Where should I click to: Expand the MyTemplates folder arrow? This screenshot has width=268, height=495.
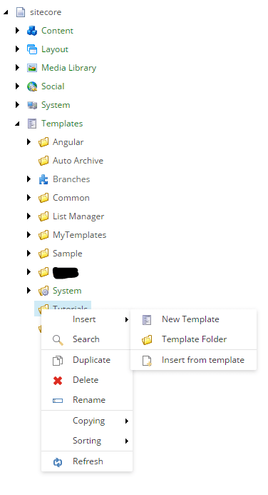click(x=29, y=235)
